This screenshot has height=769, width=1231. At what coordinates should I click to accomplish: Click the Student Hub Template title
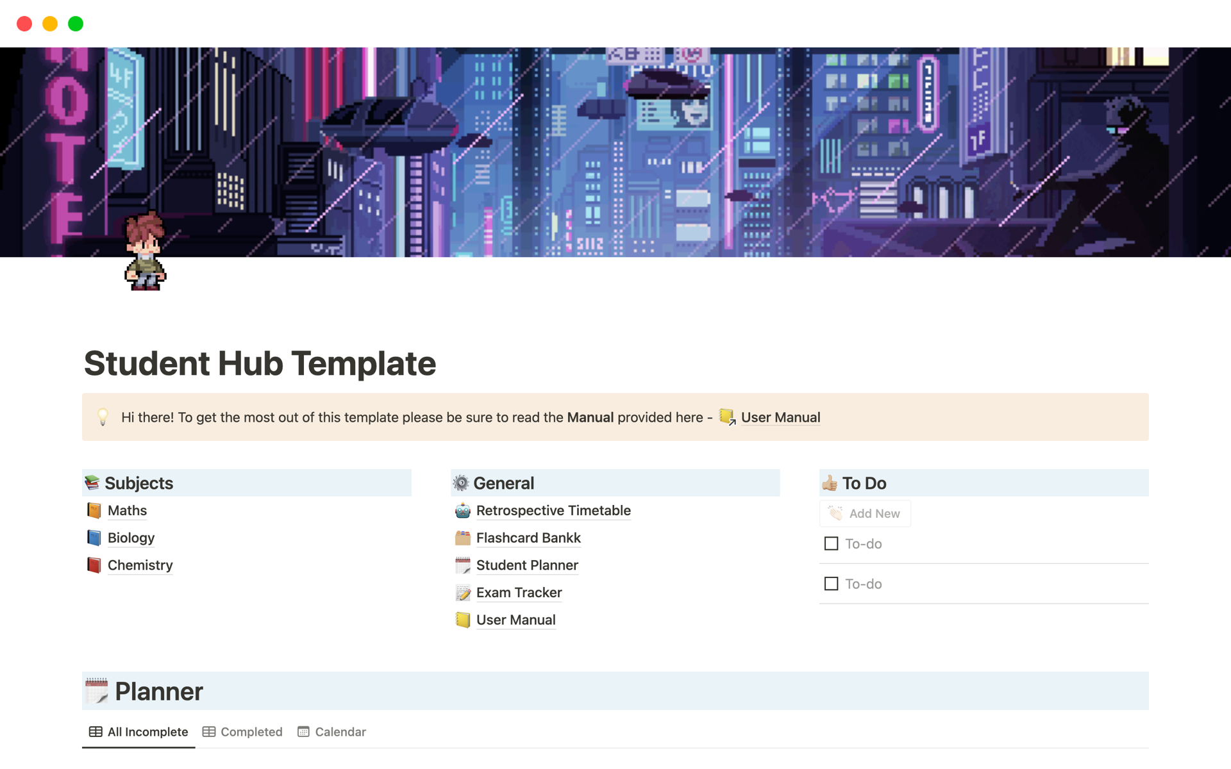[260, 363]
